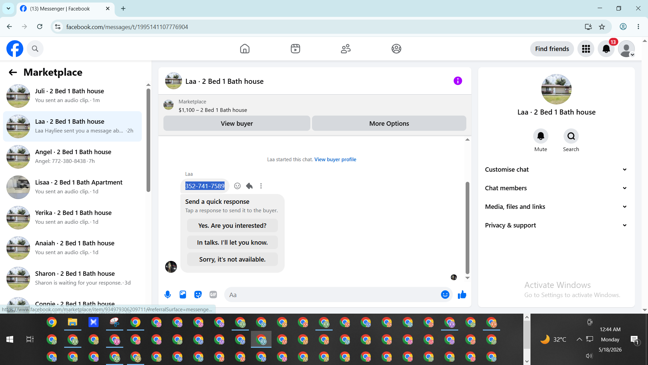Expand Media, files and links section
This screenshot has width=648, height=365.
(x=556, y=207)
